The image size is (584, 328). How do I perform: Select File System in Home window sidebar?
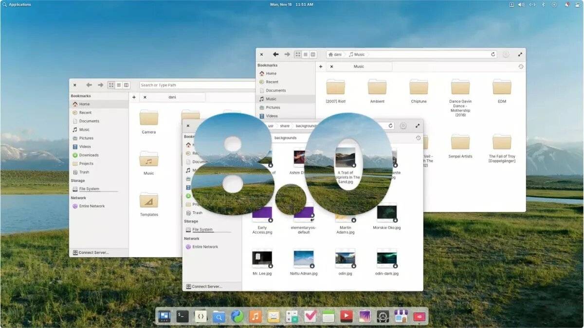tap(99, 189)
